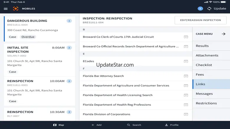Click address 300 Coast Rd, Rancho Cucamonga
This screenshot has width=230, height=129.
click(32, 30)
